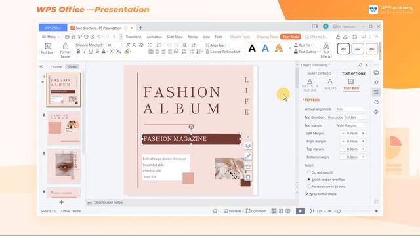Open the Review ribbon tab
This screenshot has height=236, width=420.
point(193,37)
